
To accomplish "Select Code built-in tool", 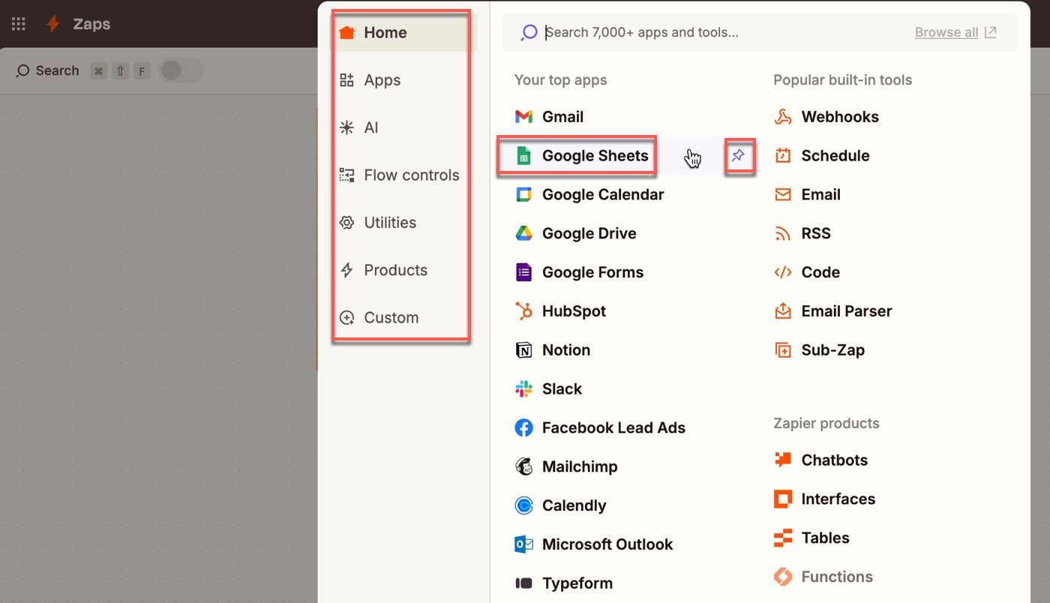I will click(806, 272).
